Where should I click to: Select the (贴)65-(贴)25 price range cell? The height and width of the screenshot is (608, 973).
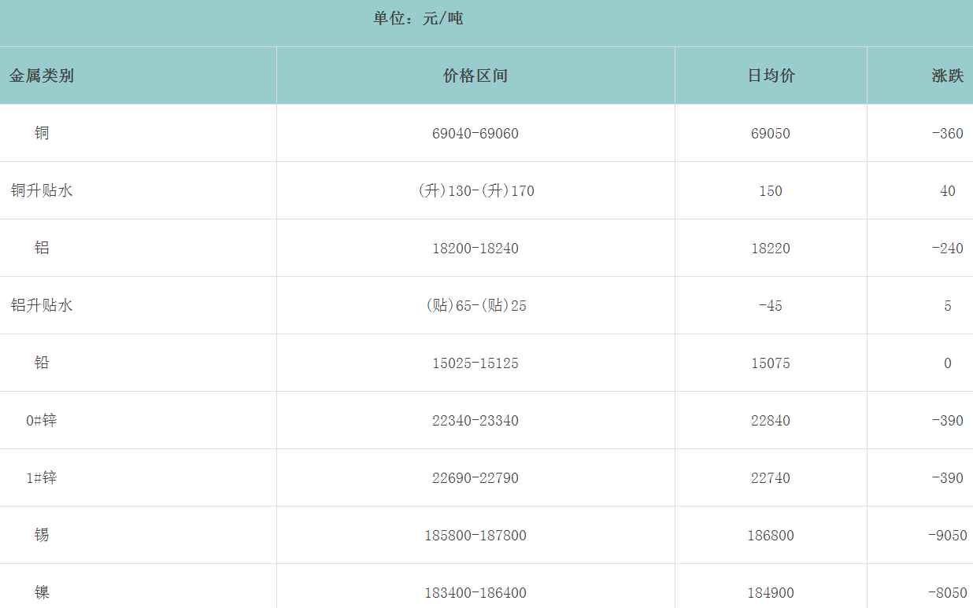pos(475,306)
